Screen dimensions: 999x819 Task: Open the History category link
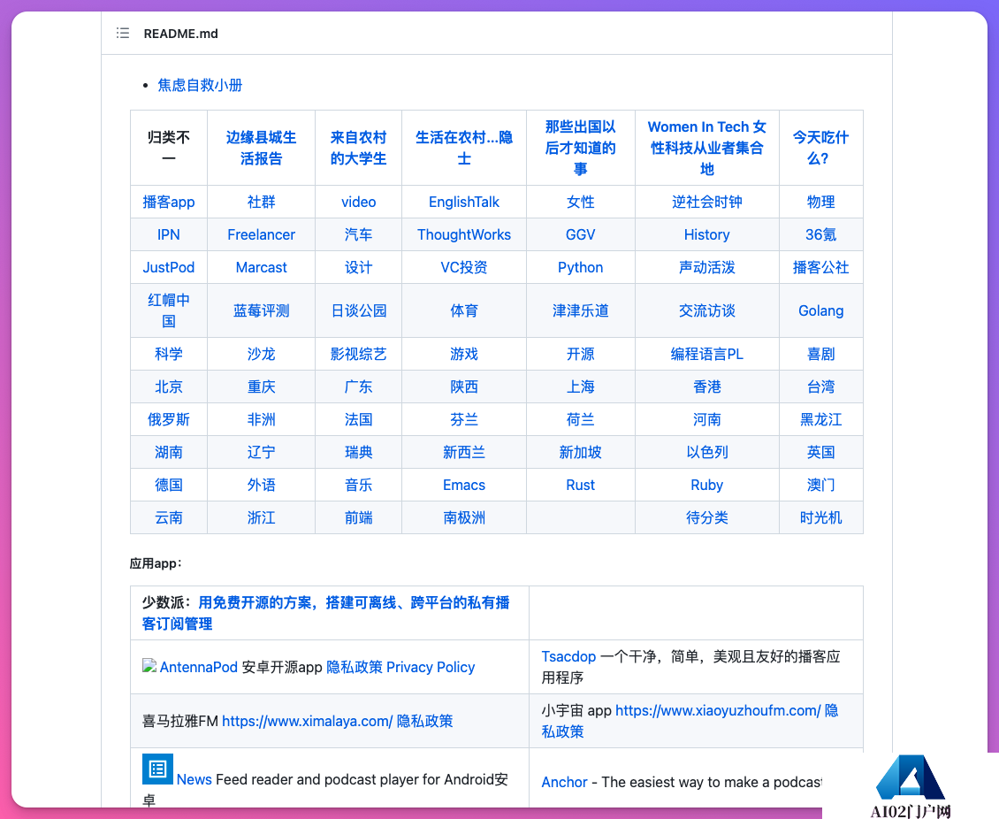click(707, 234)
